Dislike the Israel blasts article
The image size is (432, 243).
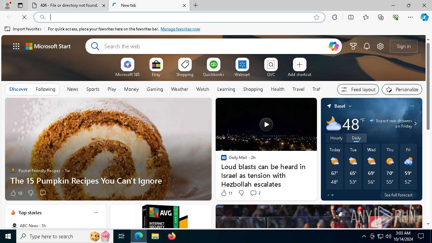[241, 193]
